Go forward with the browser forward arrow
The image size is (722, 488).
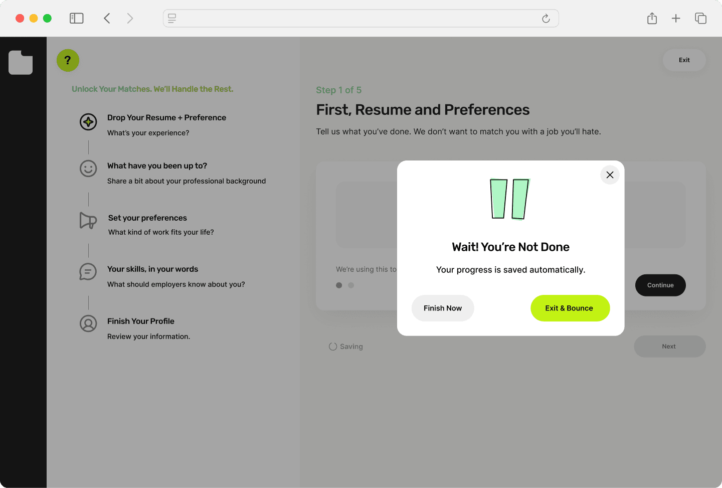pos(130,19)
